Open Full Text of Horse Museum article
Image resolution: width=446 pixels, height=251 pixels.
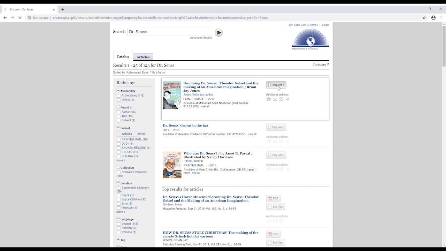coord(276,207)
